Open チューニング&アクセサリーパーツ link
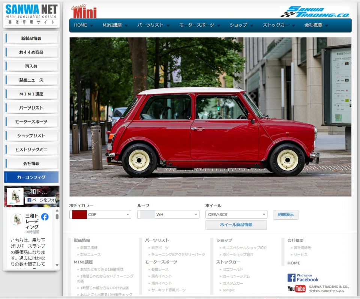 (178, 254)
